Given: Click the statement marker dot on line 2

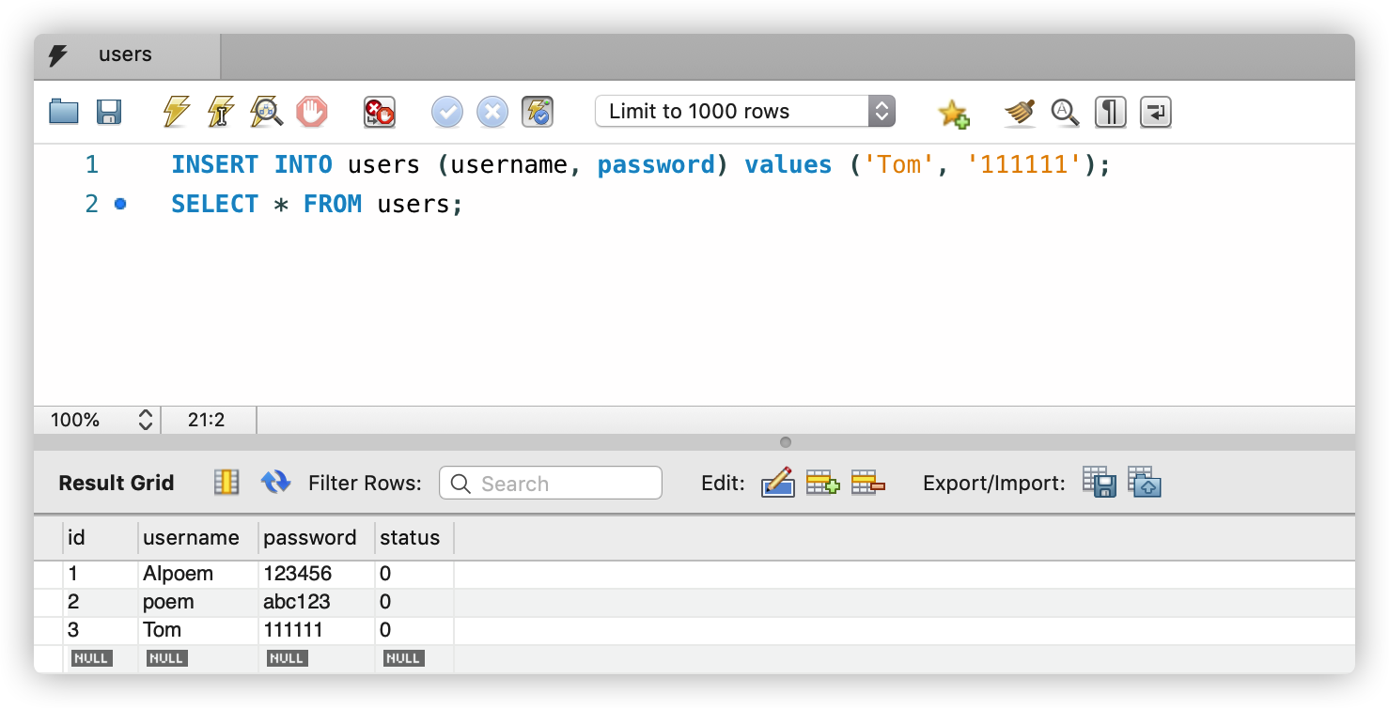Looking at the screenshot, I should [x=120, y=204].
